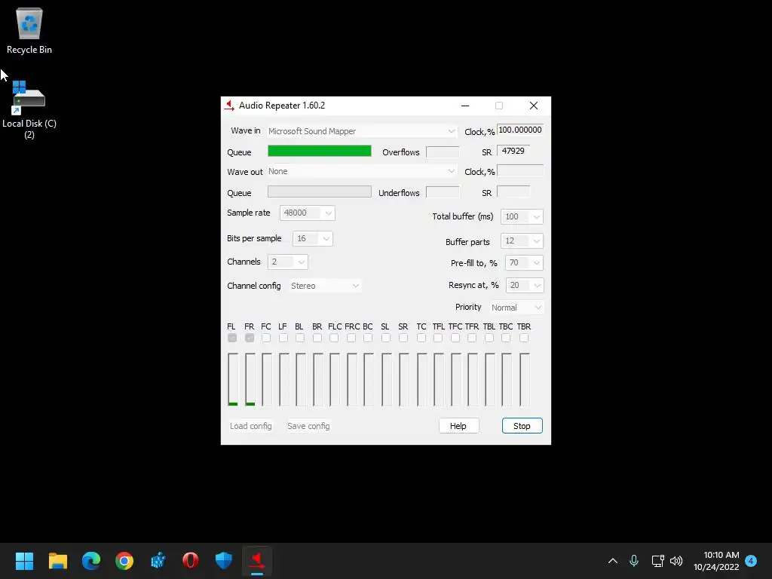This screenshot has width=772, height=579.
Task: Open Google Chrome from the taskbar
Action: click(x=124, y=561)
